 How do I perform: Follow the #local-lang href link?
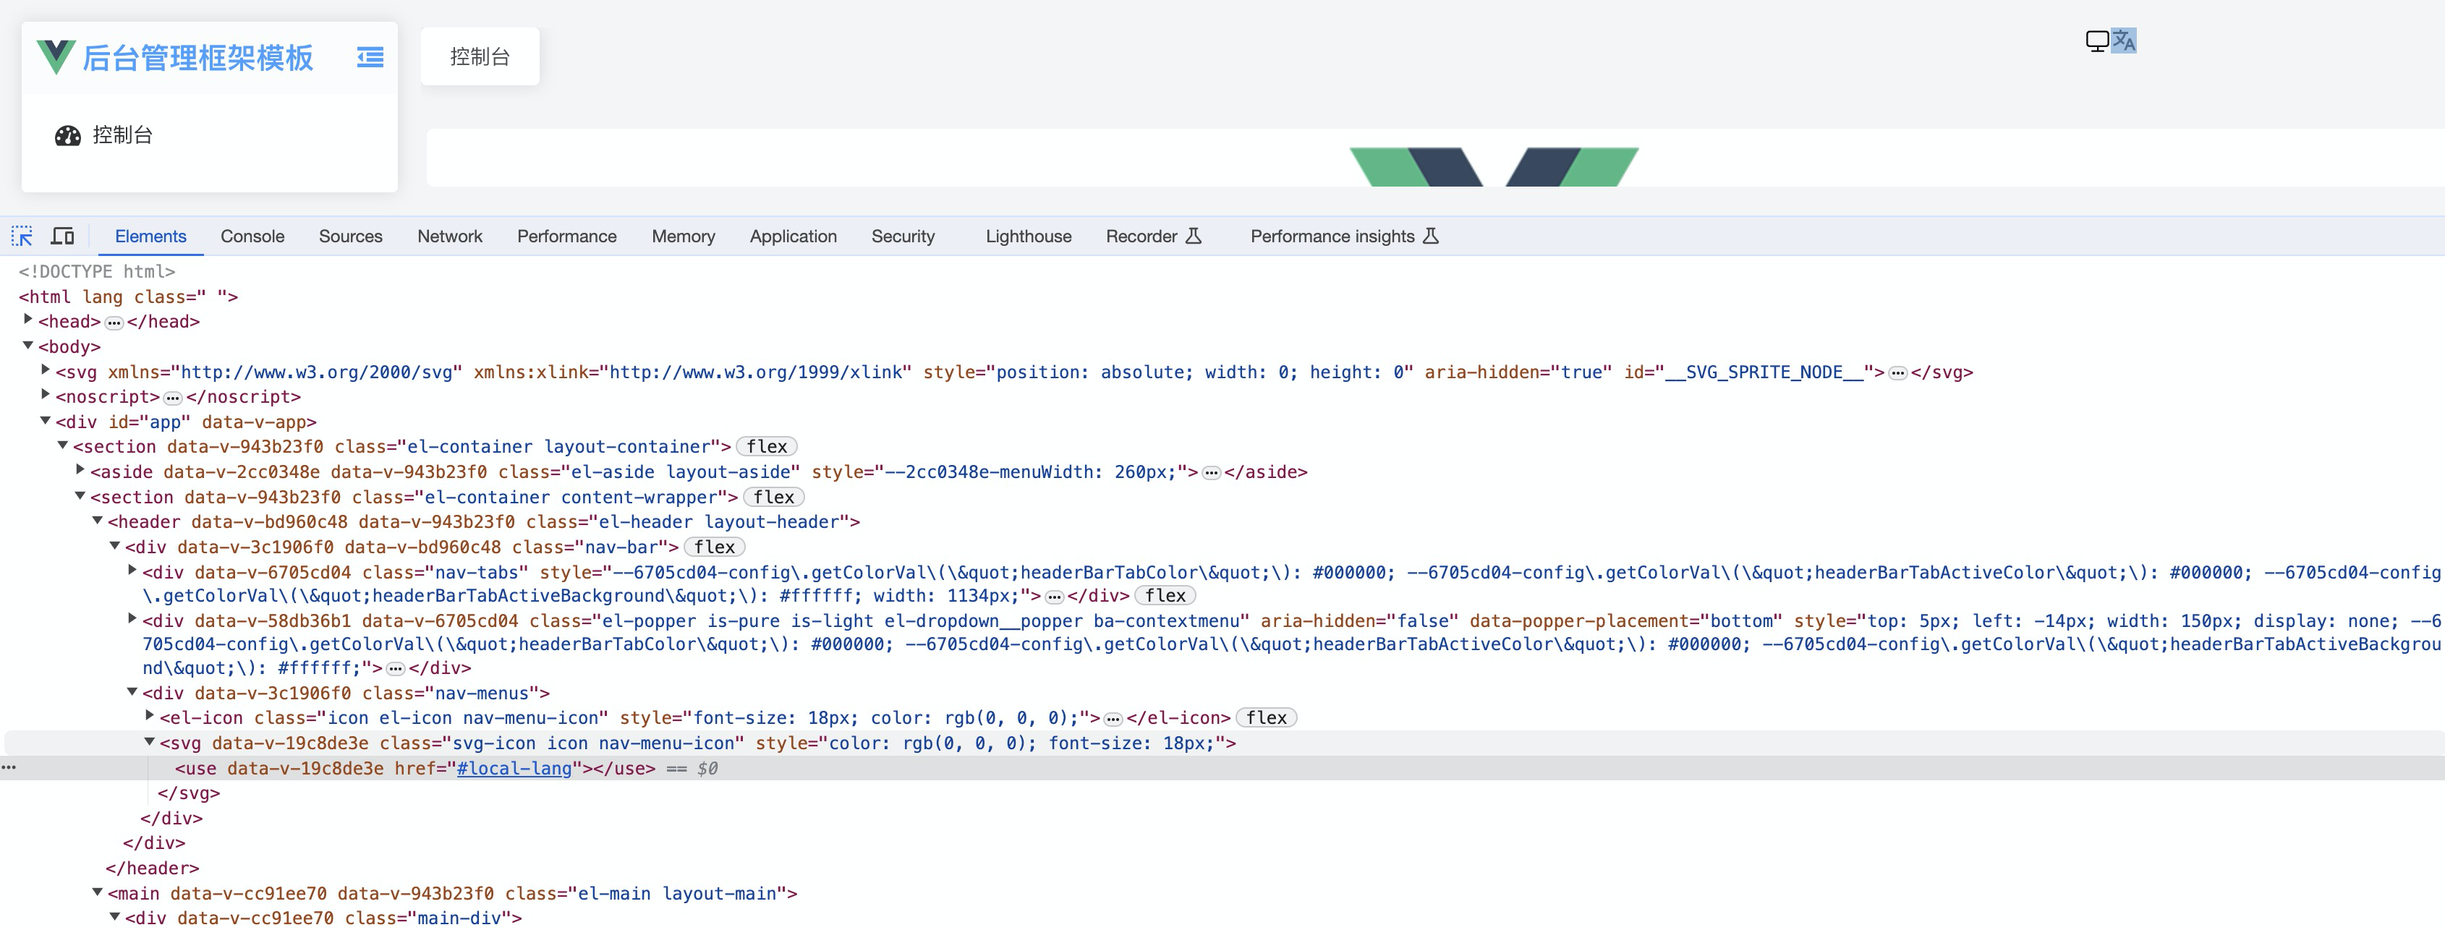click(514, 769)
